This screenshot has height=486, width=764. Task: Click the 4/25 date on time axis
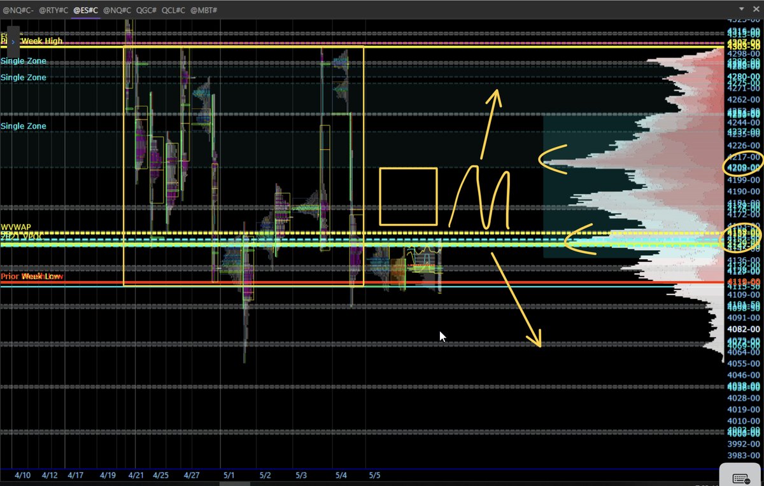161,475
